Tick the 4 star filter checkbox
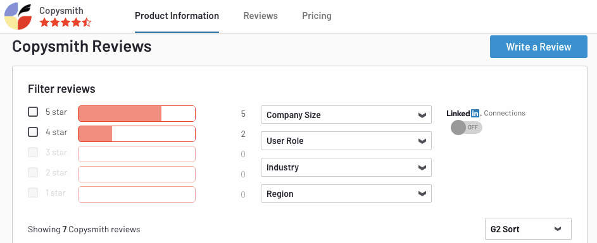Image resolution: width=597 pixels, height=243 pixels. point(33,132)
